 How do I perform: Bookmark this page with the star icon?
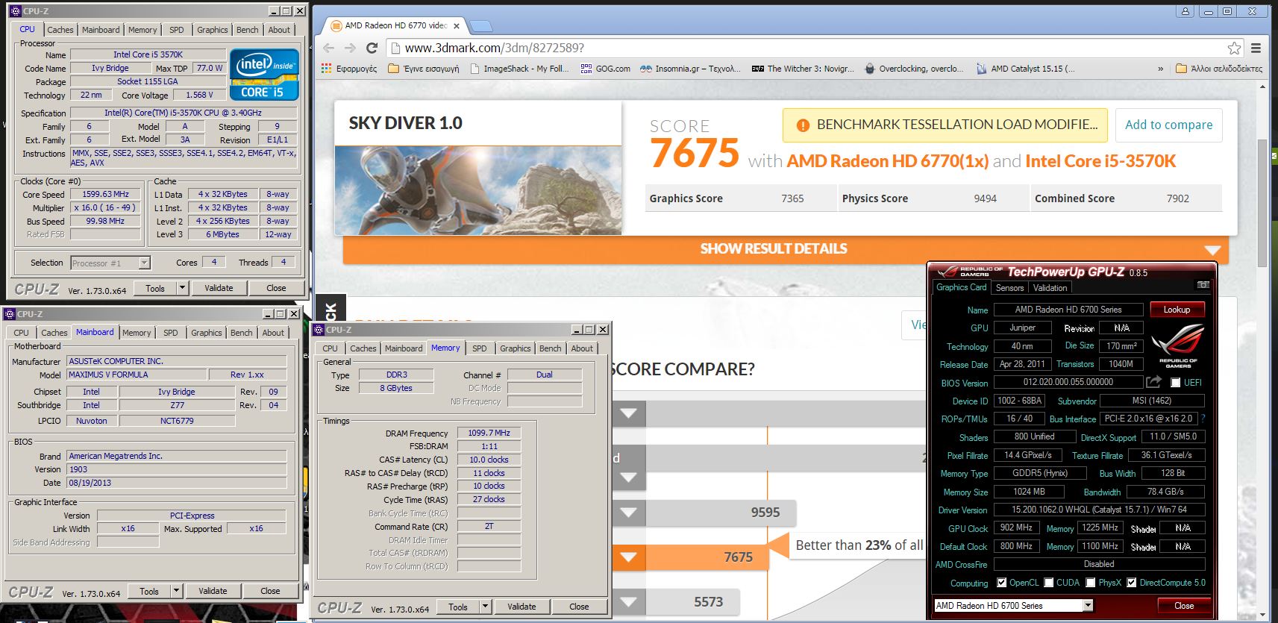pos(1235,48)
